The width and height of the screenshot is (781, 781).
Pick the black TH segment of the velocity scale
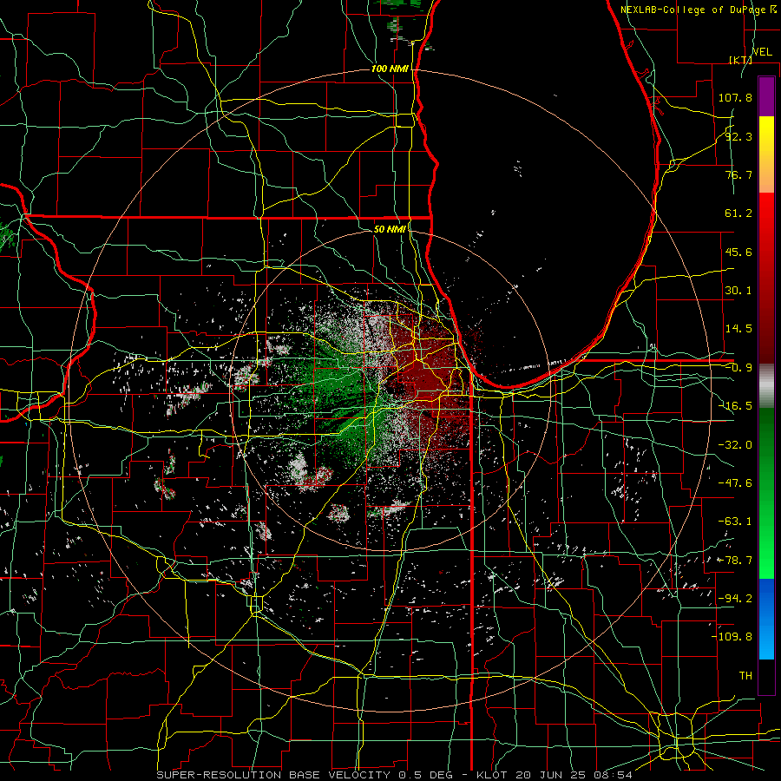[x=766, y=676]
